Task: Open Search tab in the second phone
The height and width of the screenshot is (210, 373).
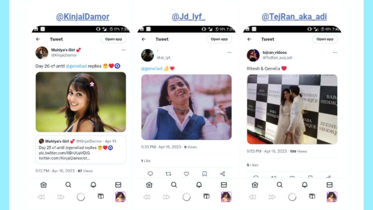Action: (174, 185)
